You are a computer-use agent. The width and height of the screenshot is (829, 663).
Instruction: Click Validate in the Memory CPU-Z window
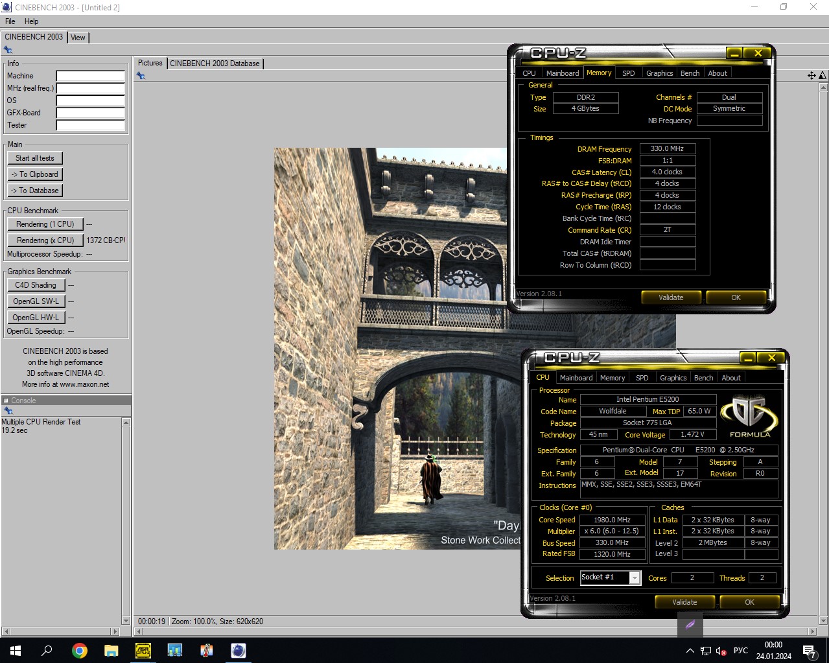[671, 297]
